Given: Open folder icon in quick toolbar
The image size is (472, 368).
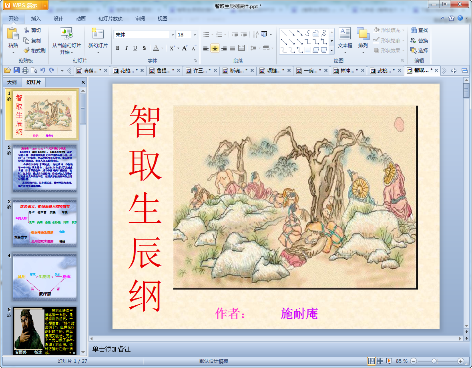Looking at the screenshot, I should 8,70.
